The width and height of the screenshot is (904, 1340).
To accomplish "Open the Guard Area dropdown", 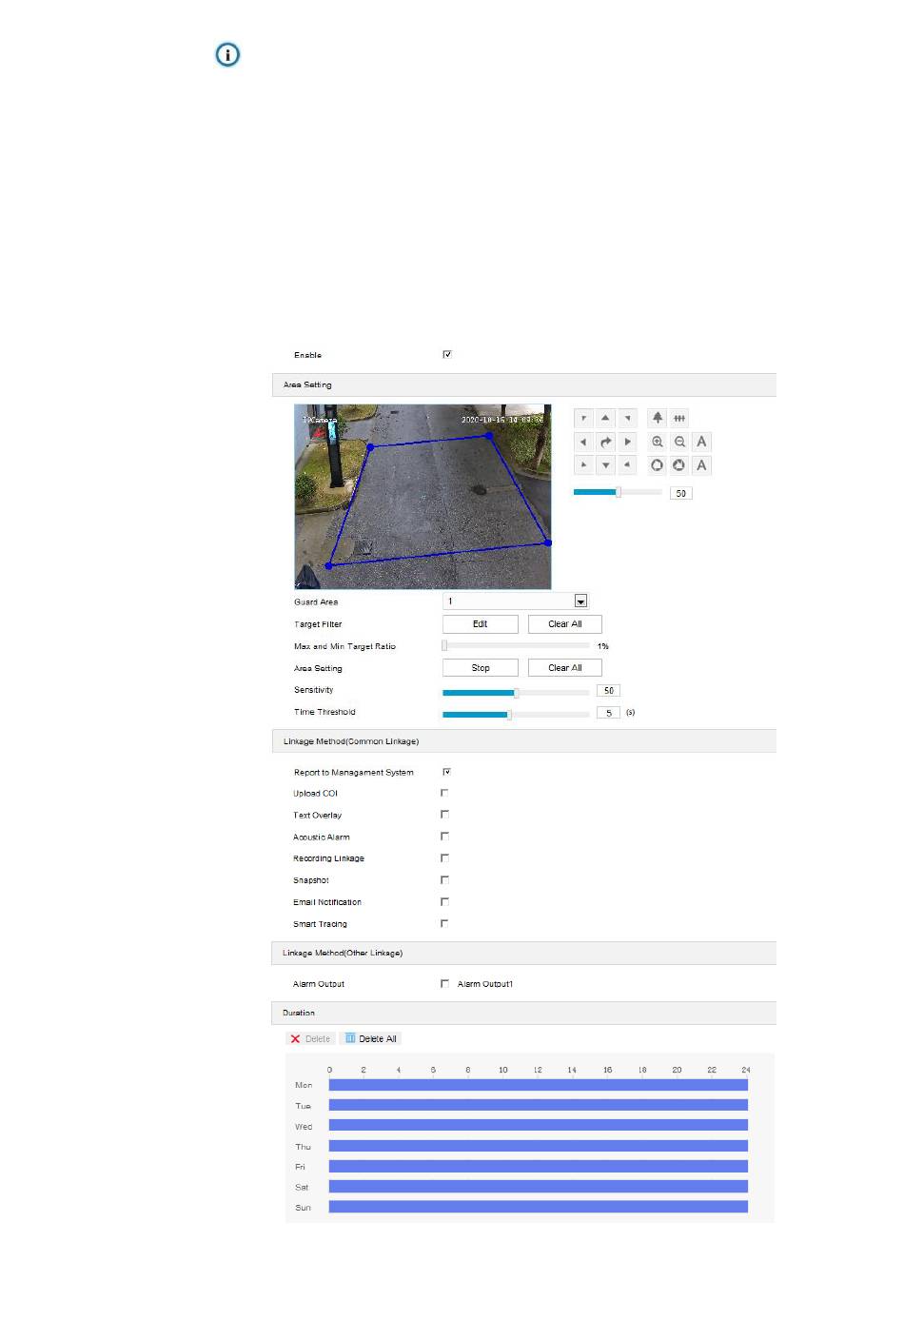I will pyautogui.click(x=580, y=601).
